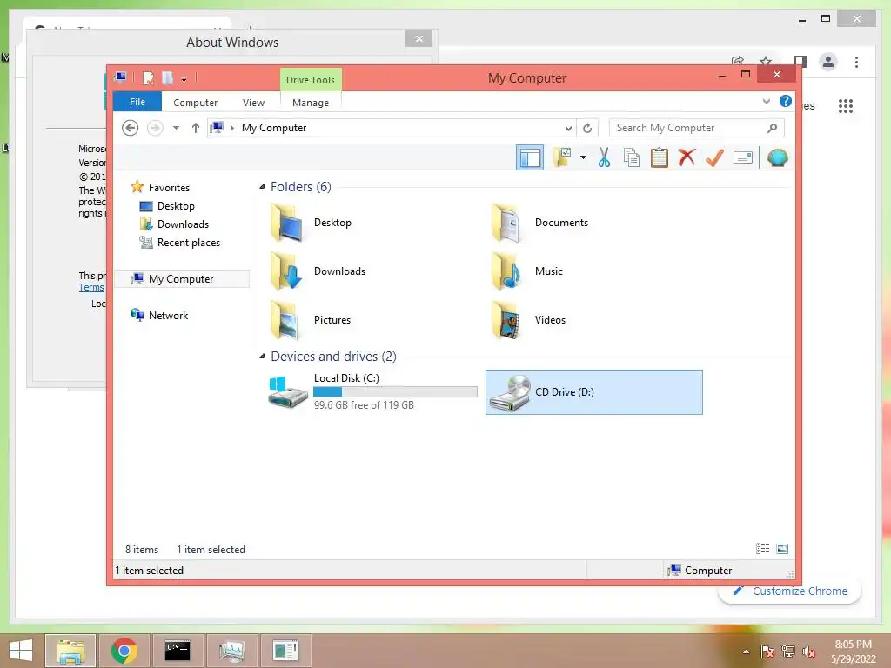Click the red X Delete icon
This screenshot has height=668, width=891.
(687, 157)
